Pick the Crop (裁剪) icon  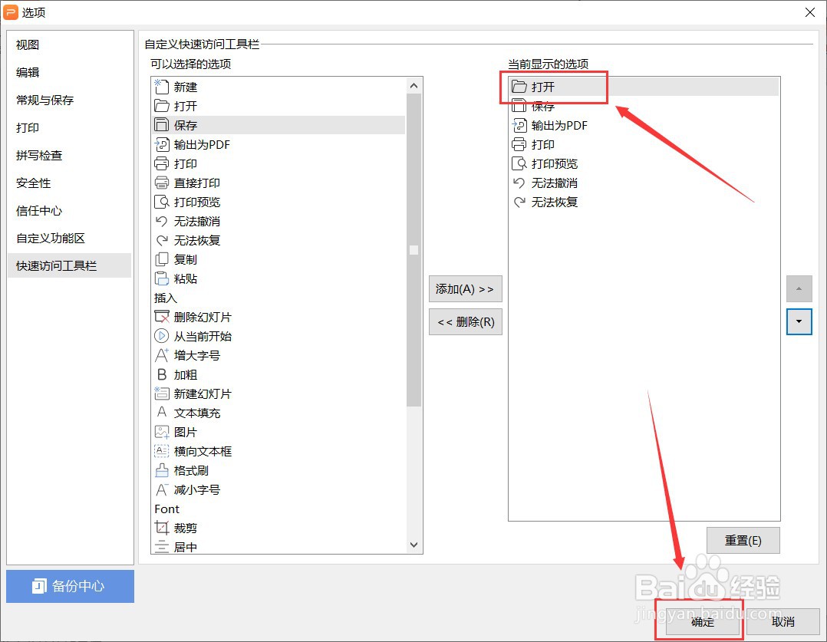pyautogui.click(x=161, y=528)
